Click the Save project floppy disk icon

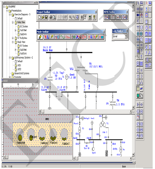pos(46,17)
